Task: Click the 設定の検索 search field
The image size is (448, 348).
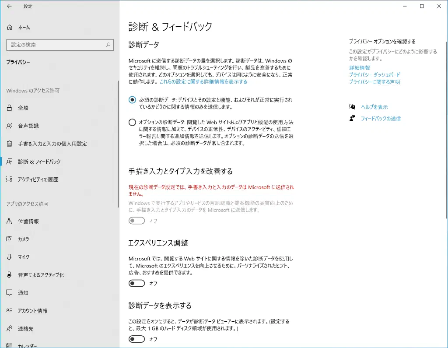Action: tap(56, 45)
